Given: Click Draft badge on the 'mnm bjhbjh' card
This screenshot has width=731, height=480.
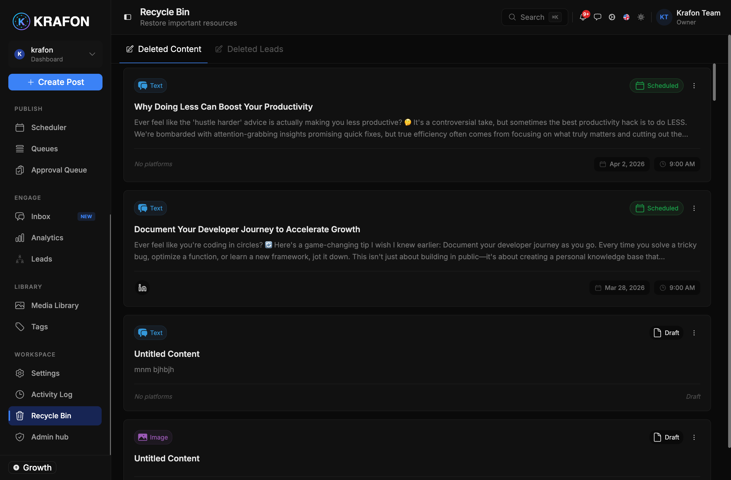Looking at the screenshot, I should [666, 333].
